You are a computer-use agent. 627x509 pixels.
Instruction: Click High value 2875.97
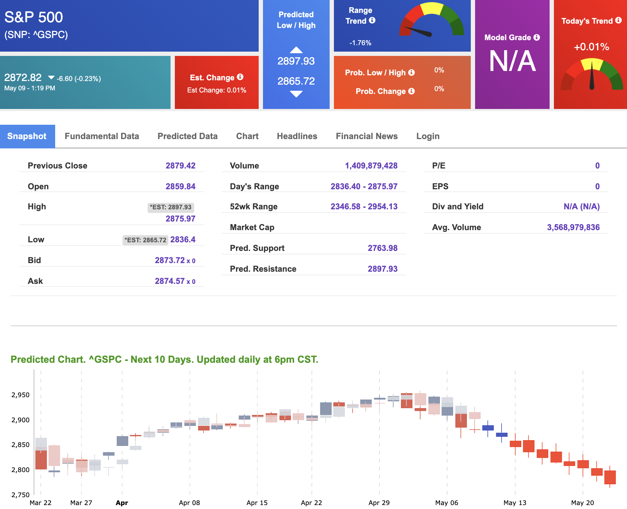click(x=181, y=219)
